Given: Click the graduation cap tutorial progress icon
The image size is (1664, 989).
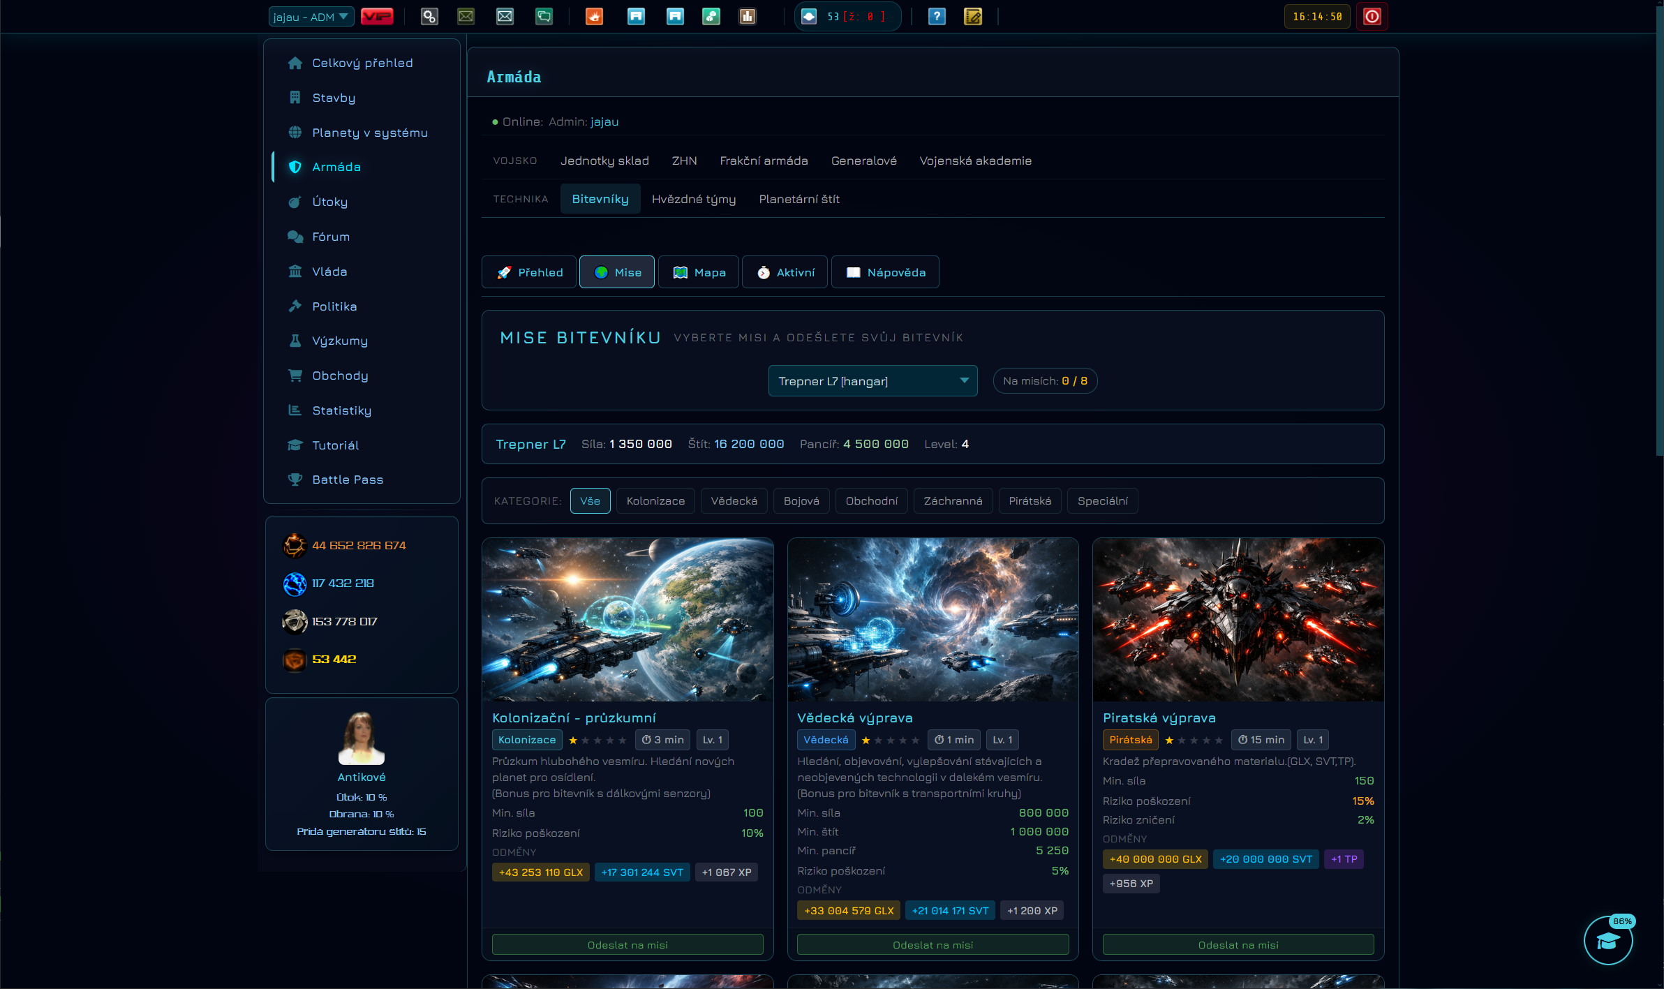Looking at the screenshot, I should [1608, 941].
